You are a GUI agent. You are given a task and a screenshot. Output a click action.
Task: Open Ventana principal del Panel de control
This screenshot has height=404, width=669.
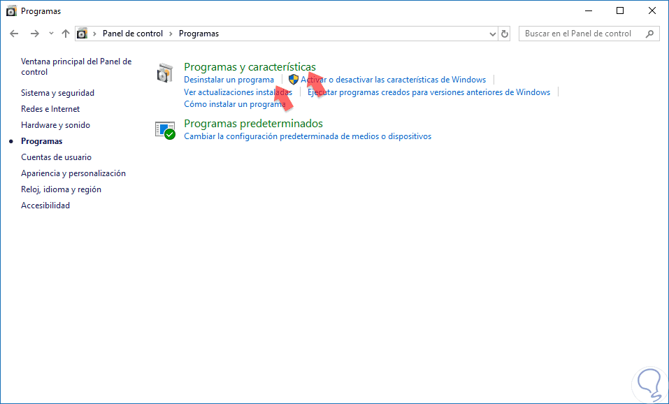click(x=76, y=67)
